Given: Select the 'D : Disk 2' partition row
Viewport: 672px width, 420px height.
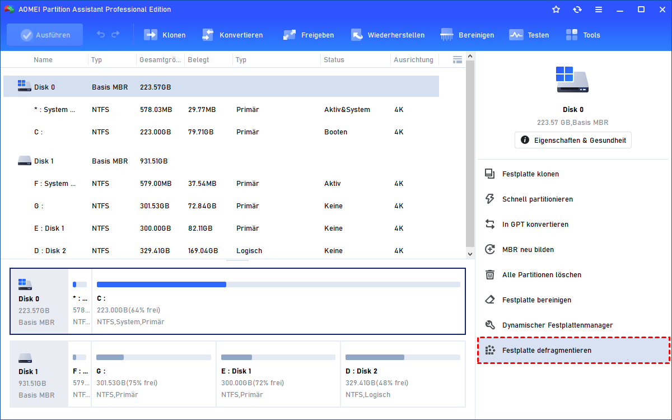Looking at the screenshot, I should point(221,251).
